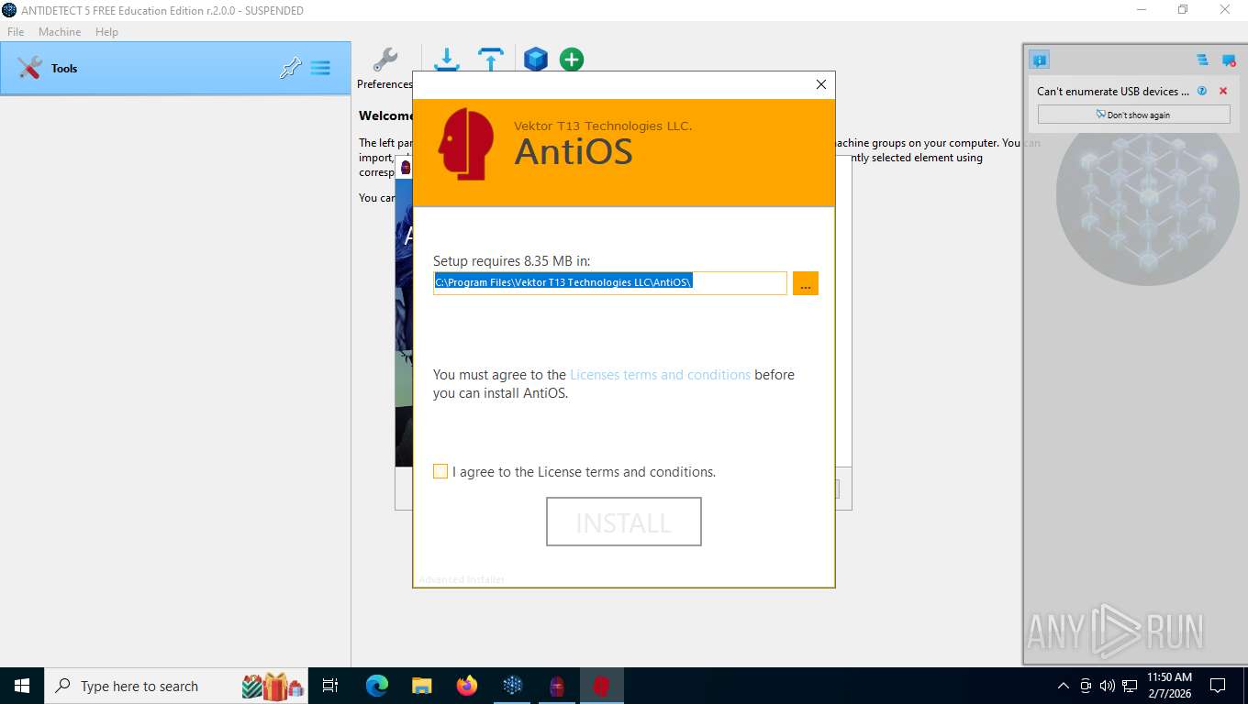Click the volume speaker tray icon

point(1107,686)
